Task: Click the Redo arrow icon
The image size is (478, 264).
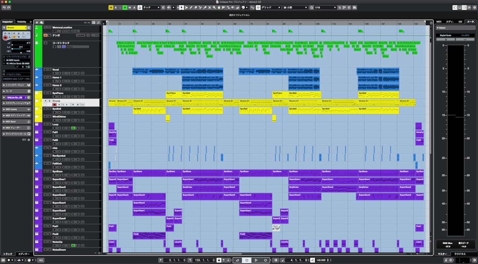Action: click(x=9, y=7)
